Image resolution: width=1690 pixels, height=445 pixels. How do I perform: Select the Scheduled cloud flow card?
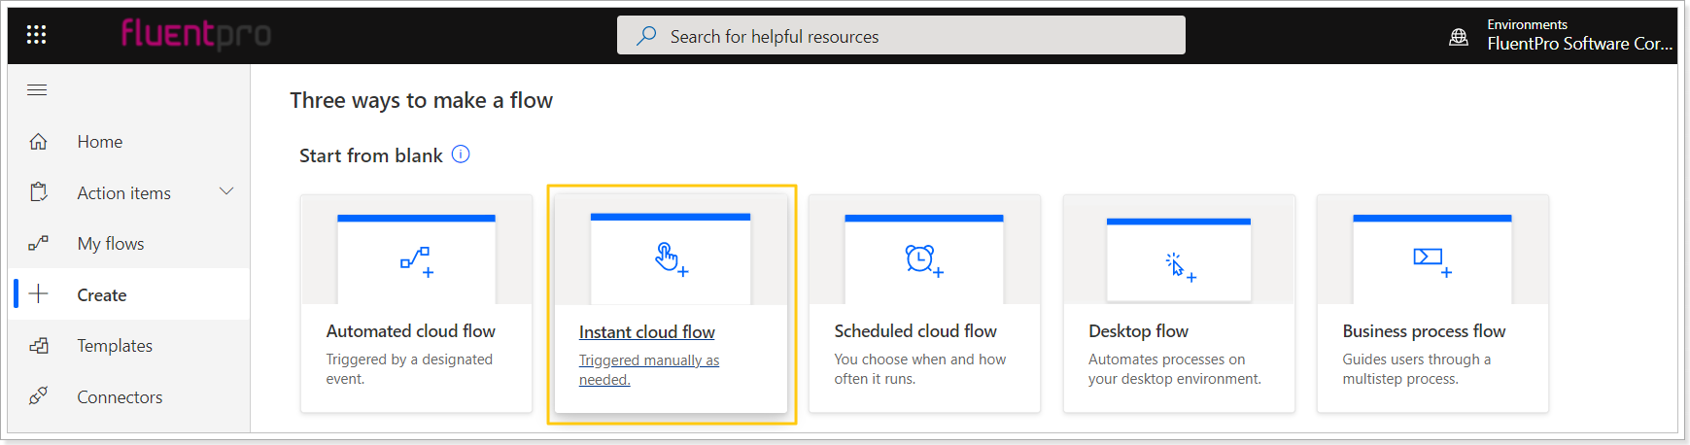click(924, 303)
